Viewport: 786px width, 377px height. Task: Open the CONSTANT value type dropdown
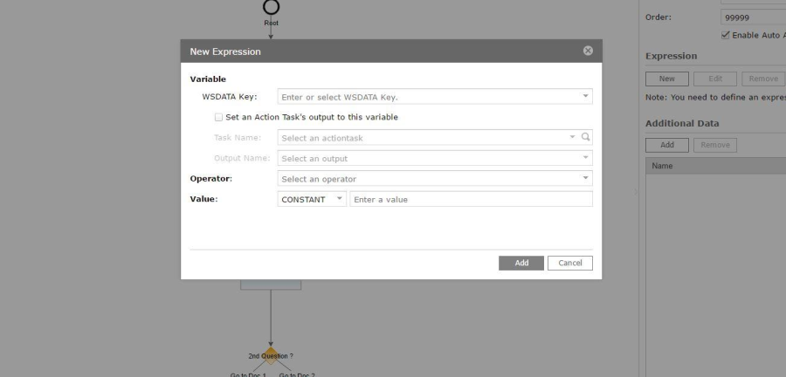312,199
